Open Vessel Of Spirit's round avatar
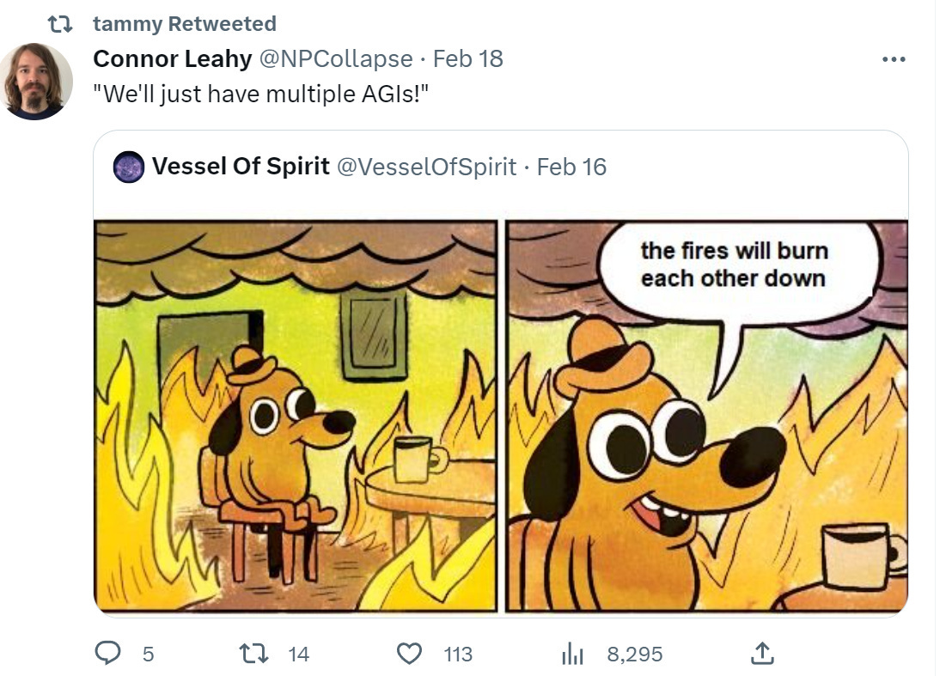Viewport: 952px width, 676px height. click(x=129, y=167)
